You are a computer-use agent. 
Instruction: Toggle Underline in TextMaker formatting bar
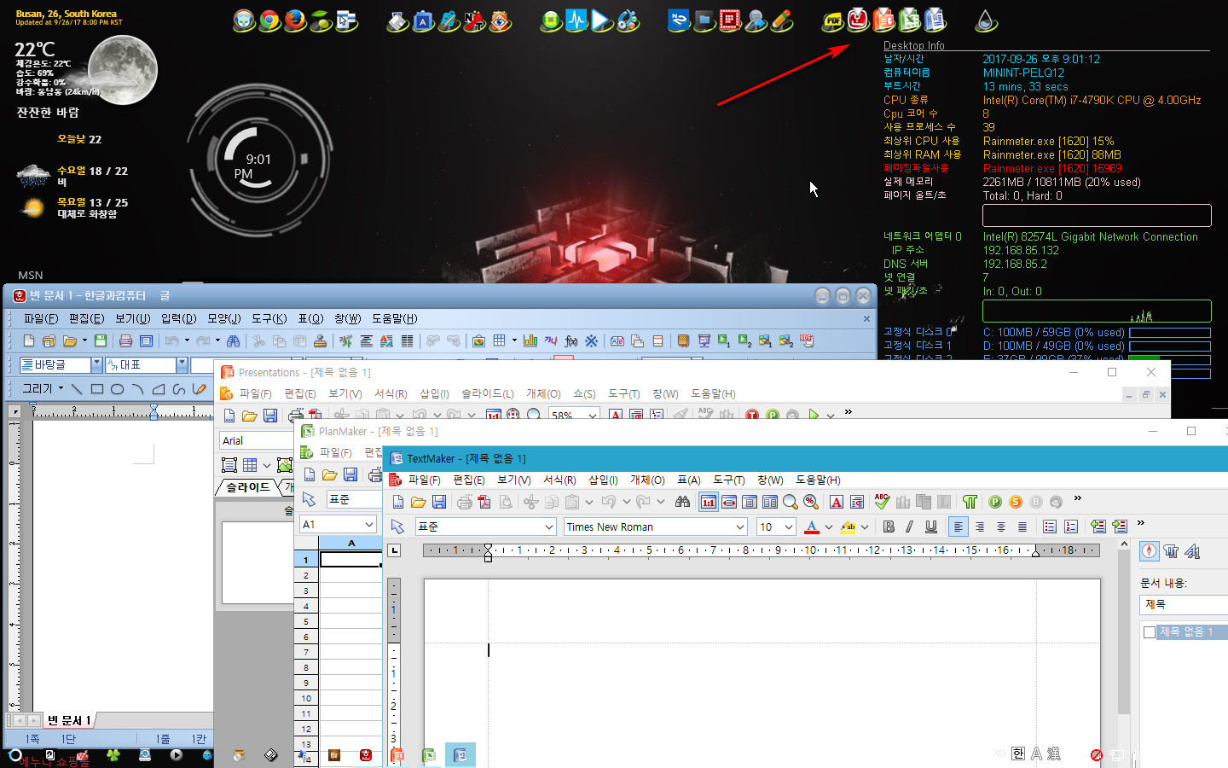coord(931,527)
